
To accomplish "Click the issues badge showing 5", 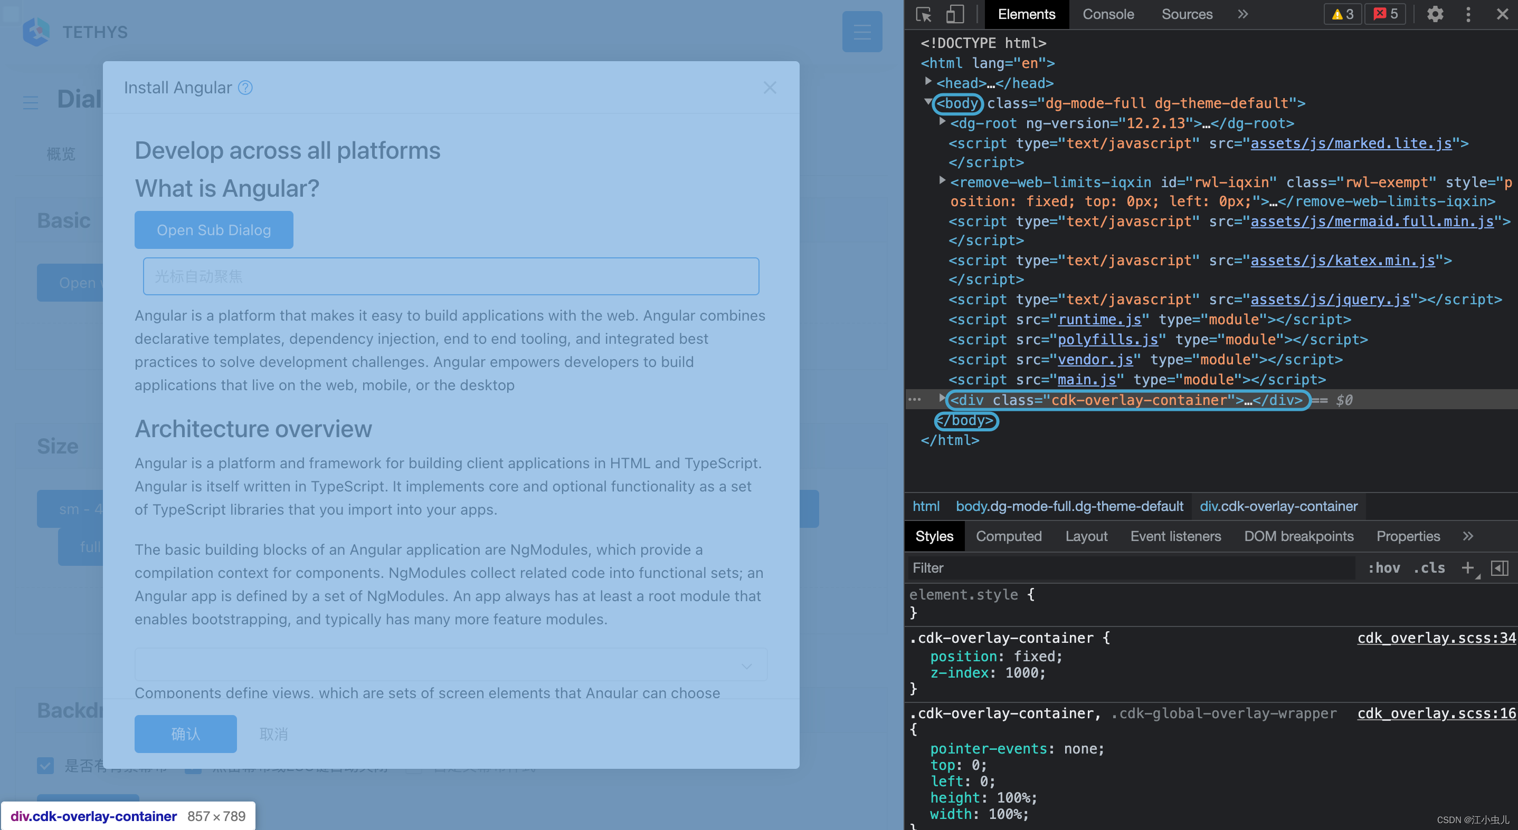I will [x=1384, y=14].
